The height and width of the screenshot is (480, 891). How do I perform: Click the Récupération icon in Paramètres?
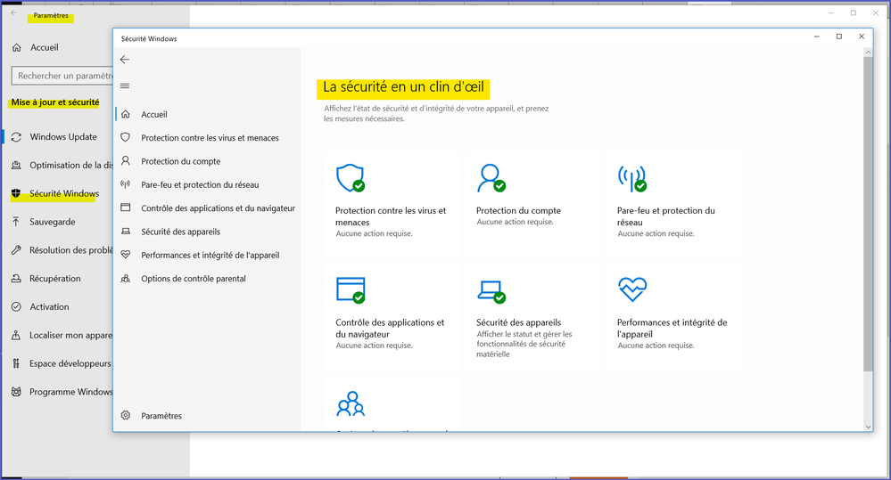coord(16,279)
